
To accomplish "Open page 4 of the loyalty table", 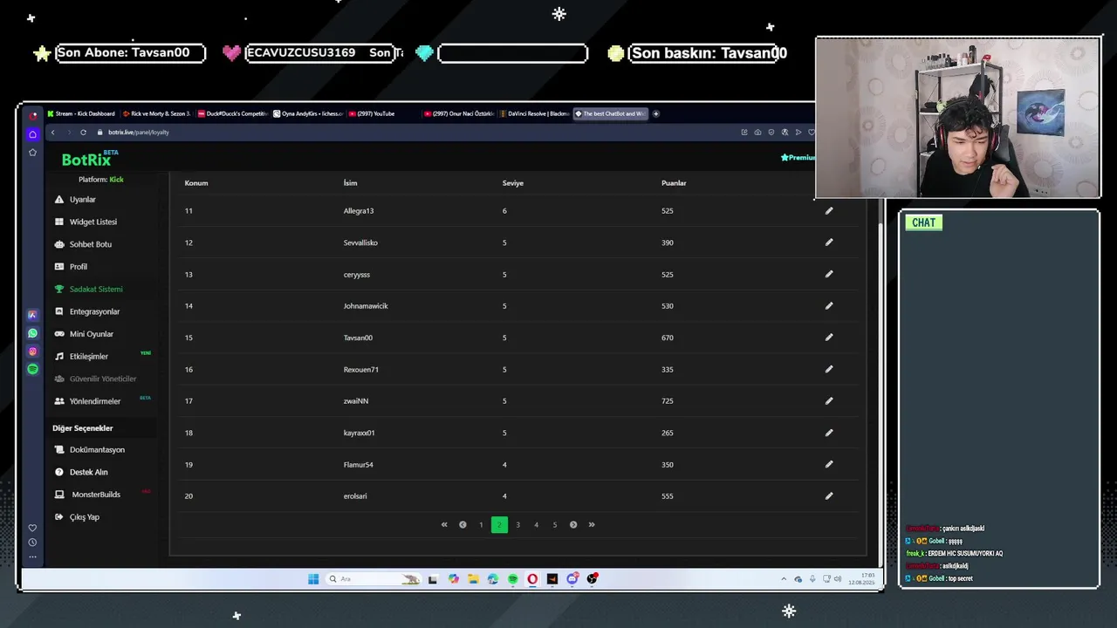I will 536,524.
